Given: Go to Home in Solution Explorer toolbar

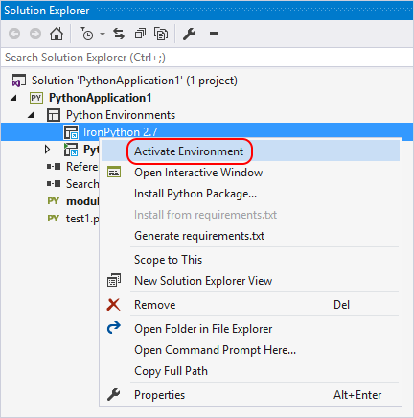Looking at the screenshot, I should point(57,34).
